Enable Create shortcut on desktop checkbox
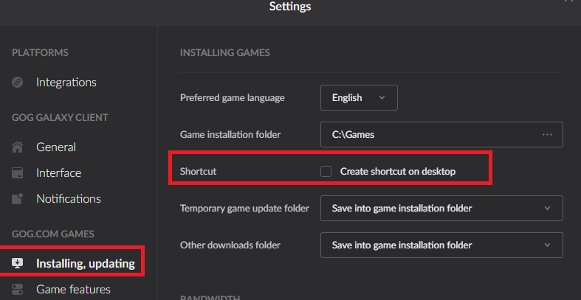Image resolution: width=581 pixels, height=300 pixels. pos(326,171)
